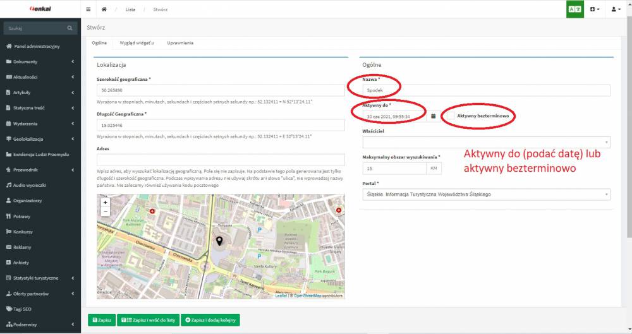Open the Portal selection dropdown
The height and width of the screenshot is (334, 632).
tap(486, 194)
